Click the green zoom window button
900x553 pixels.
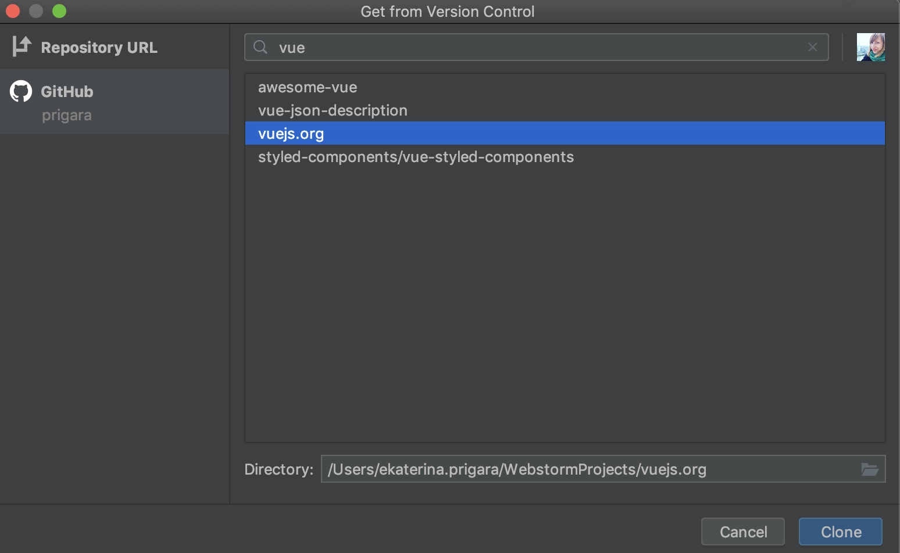59,11
